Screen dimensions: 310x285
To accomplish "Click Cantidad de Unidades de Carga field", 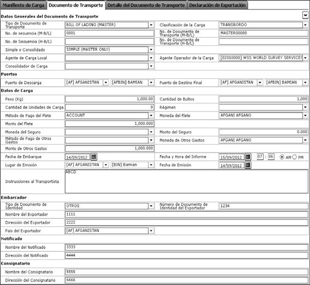I will pyautogui.click(x=109, y=107).
